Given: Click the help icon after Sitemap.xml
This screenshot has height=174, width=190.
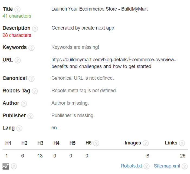Looking at the screenshot, I should 185,166.
